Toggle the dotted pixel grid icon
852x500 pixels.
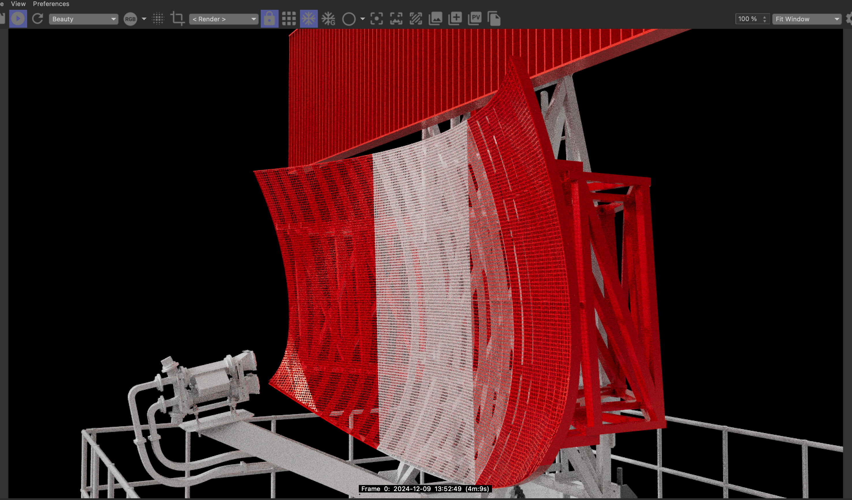coord(158,18)
